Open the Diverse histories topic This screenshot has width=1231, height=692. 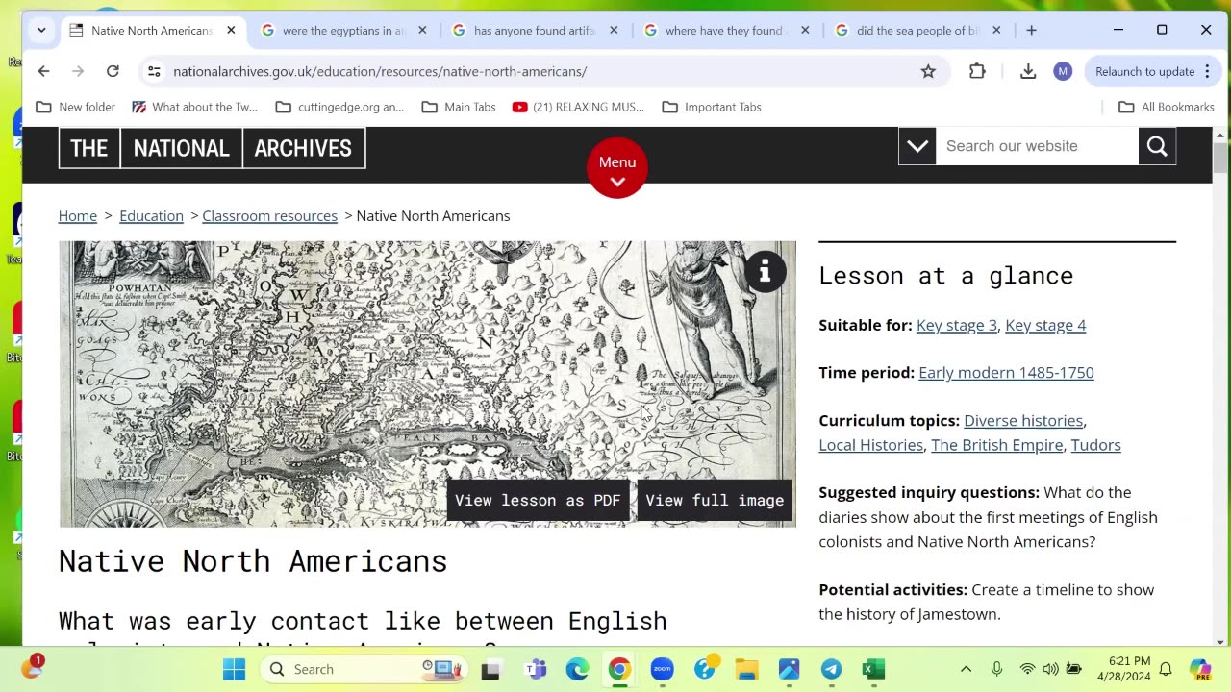[x=1023, y=420]
